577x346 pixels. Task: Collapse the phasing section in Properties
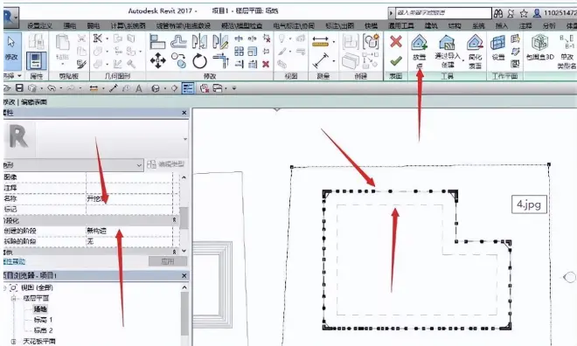(175, 220)
